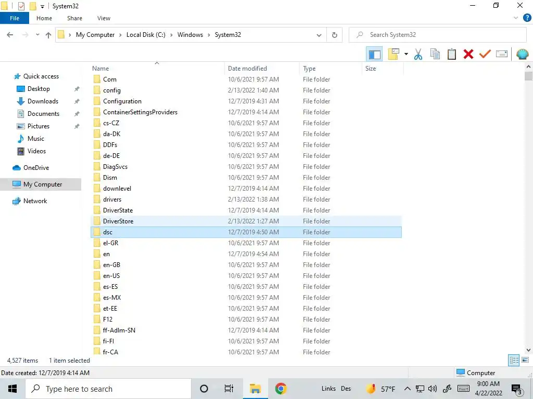Open the volume speaker tray icon
This screenshot has width=533, height=399.
click(433, 389)
